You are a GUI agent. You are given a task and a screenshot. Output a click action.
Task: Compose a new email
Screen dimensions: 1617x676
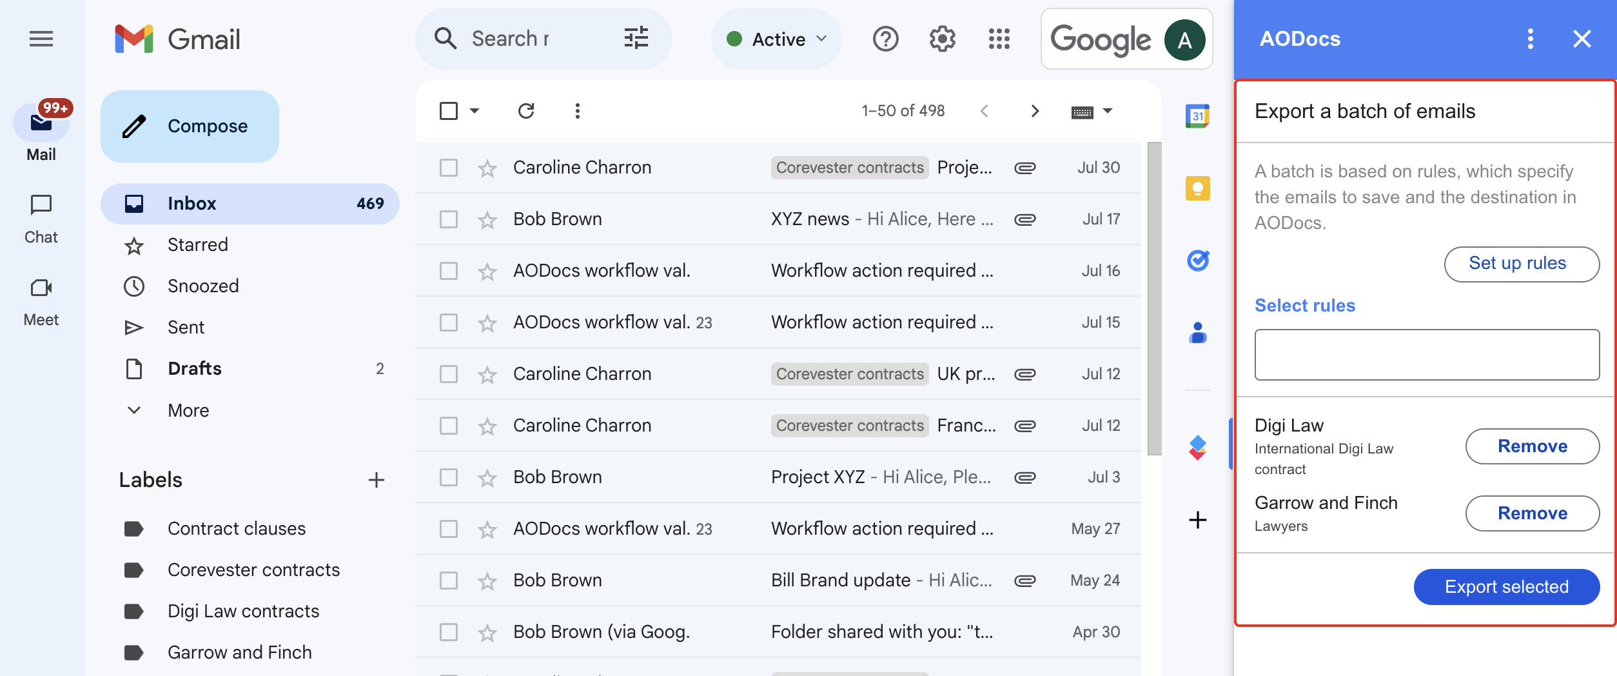point(190,126)
